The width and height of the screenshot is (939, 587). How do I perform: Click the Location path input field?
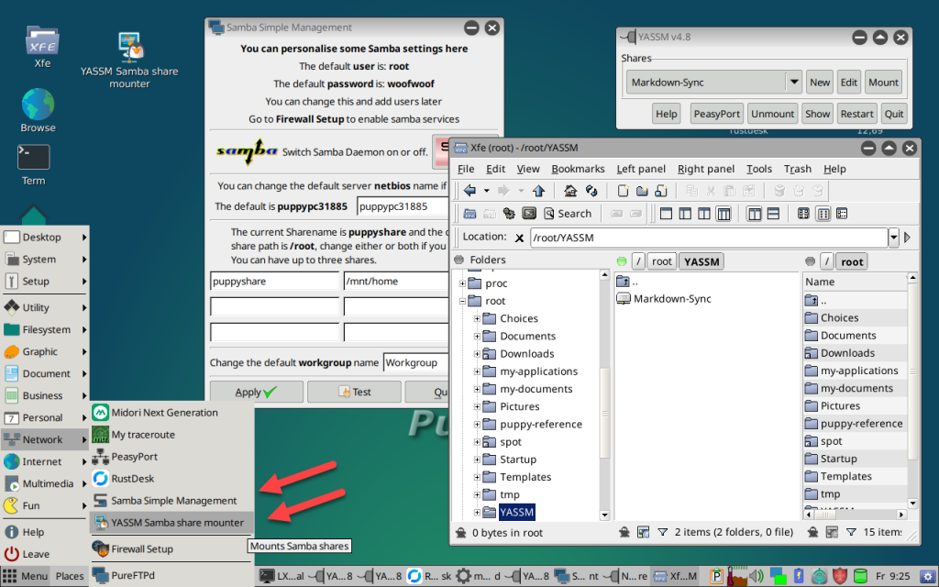(x=709, y=238)
